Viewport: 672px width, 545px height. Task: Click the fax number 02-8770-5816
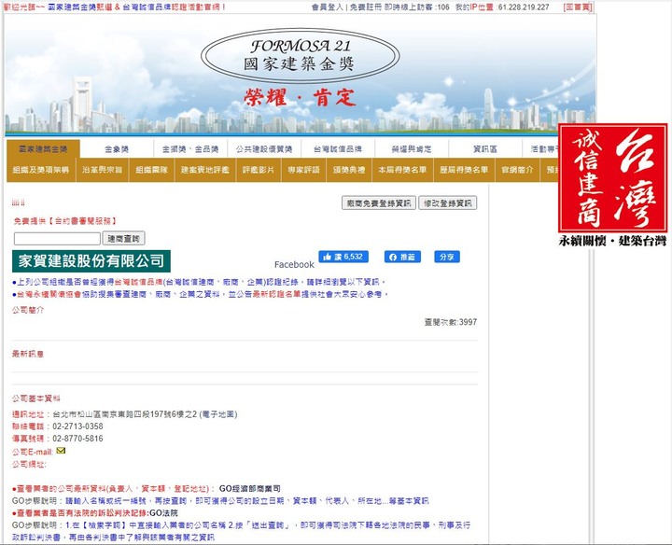[77, 439]
